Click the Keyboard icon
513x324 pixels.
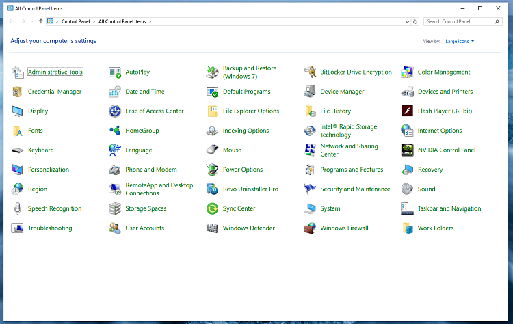coord(17,150)
